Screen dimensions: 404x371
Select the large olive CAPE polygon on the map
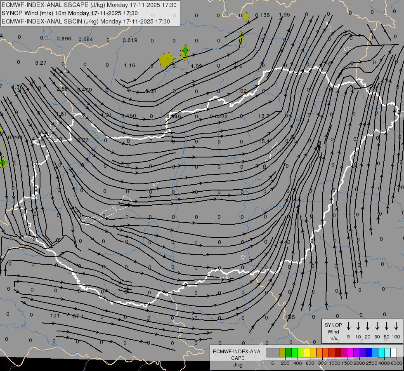166,60
